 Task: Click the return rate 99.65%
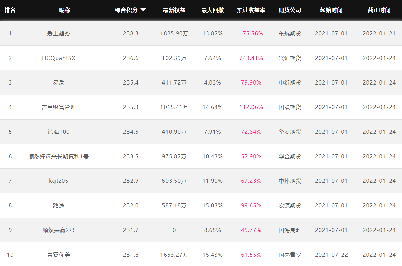pyautogui.click(x=251, y=205)
